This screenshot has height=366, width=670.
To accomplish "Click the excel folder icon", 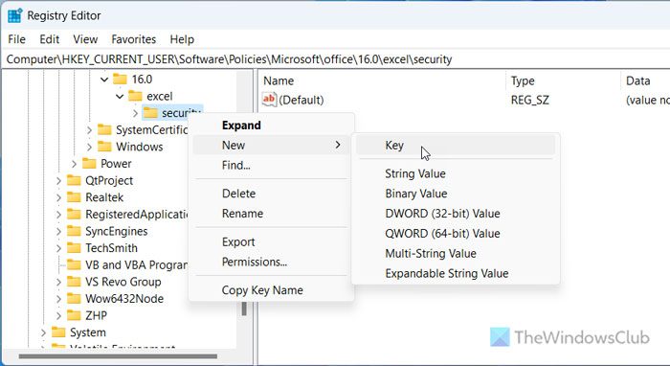I will (x=135, y=96).
